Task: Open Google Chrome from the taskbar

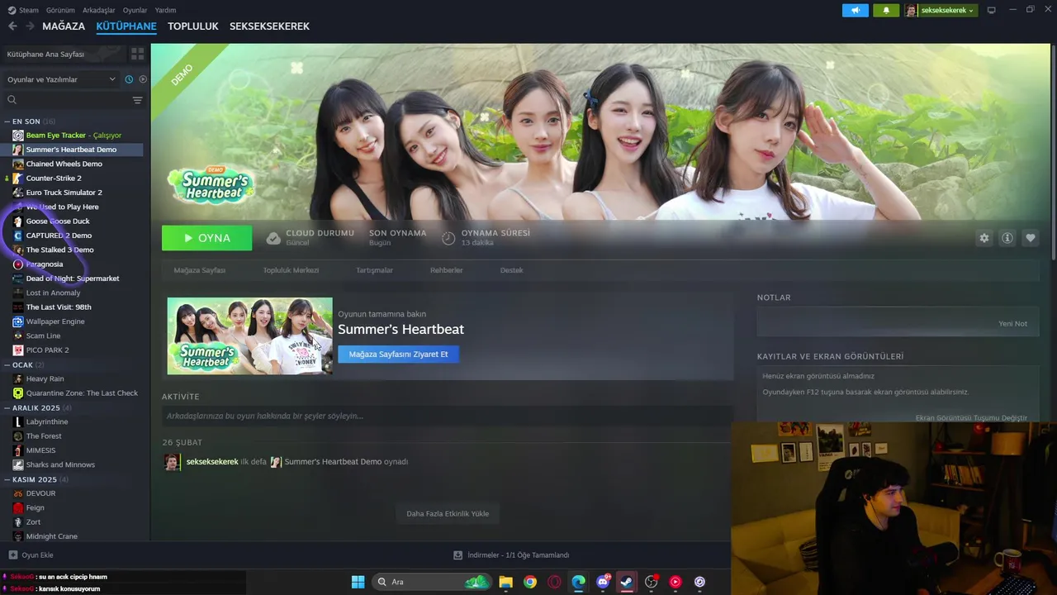Action: (x=530, y=582)
